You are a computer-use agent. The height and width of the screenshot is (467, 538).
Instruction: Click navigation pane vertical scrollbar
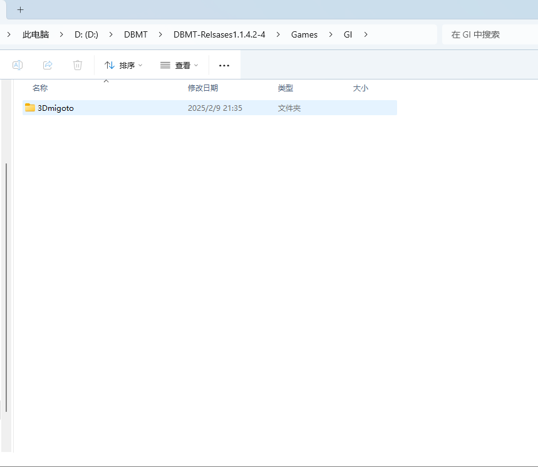pos(6,287)
